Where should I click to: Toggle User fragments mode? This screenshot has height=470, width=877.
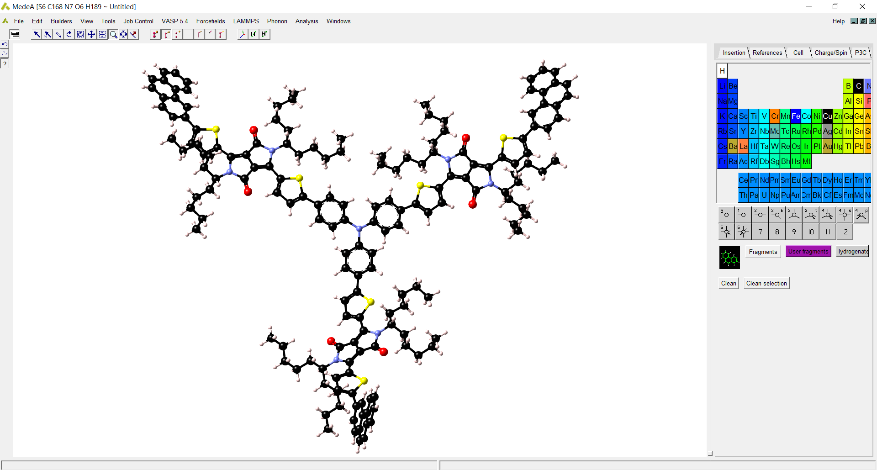coord(808,251)
